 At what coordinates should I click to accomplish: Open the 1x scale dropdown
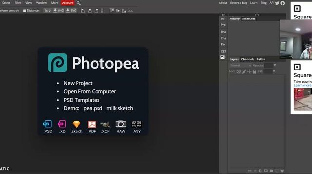coord(47,11)
